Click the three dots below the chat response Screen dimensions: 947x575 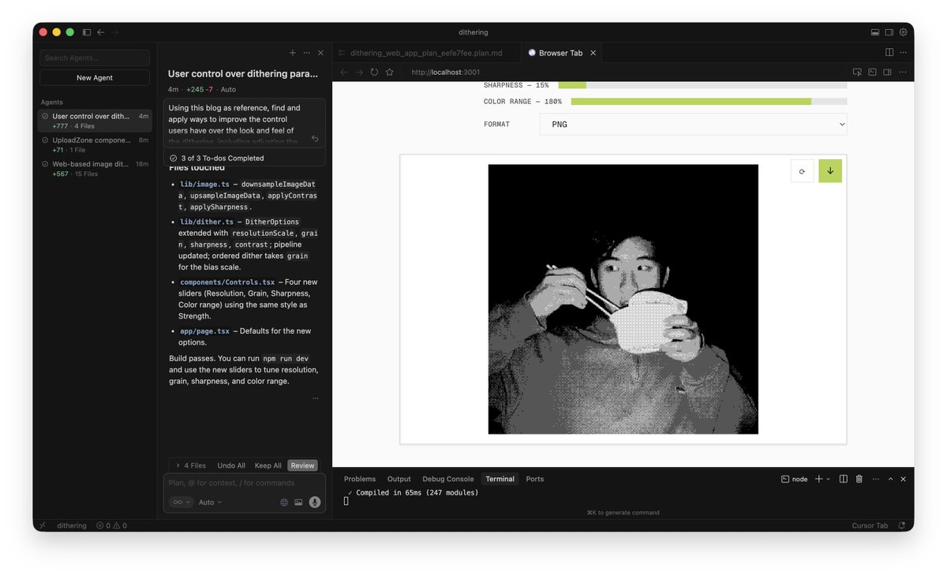316,398
